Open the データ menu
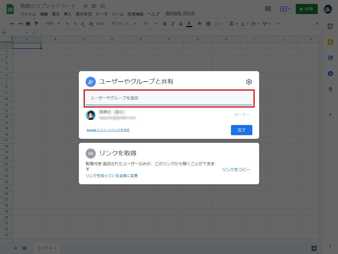338x254 pixels. point(102,14)
